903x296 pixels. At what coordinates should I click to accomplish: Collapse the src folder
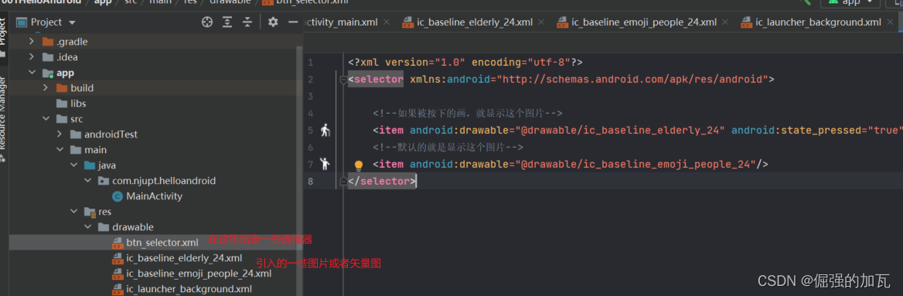pos(46,119)
